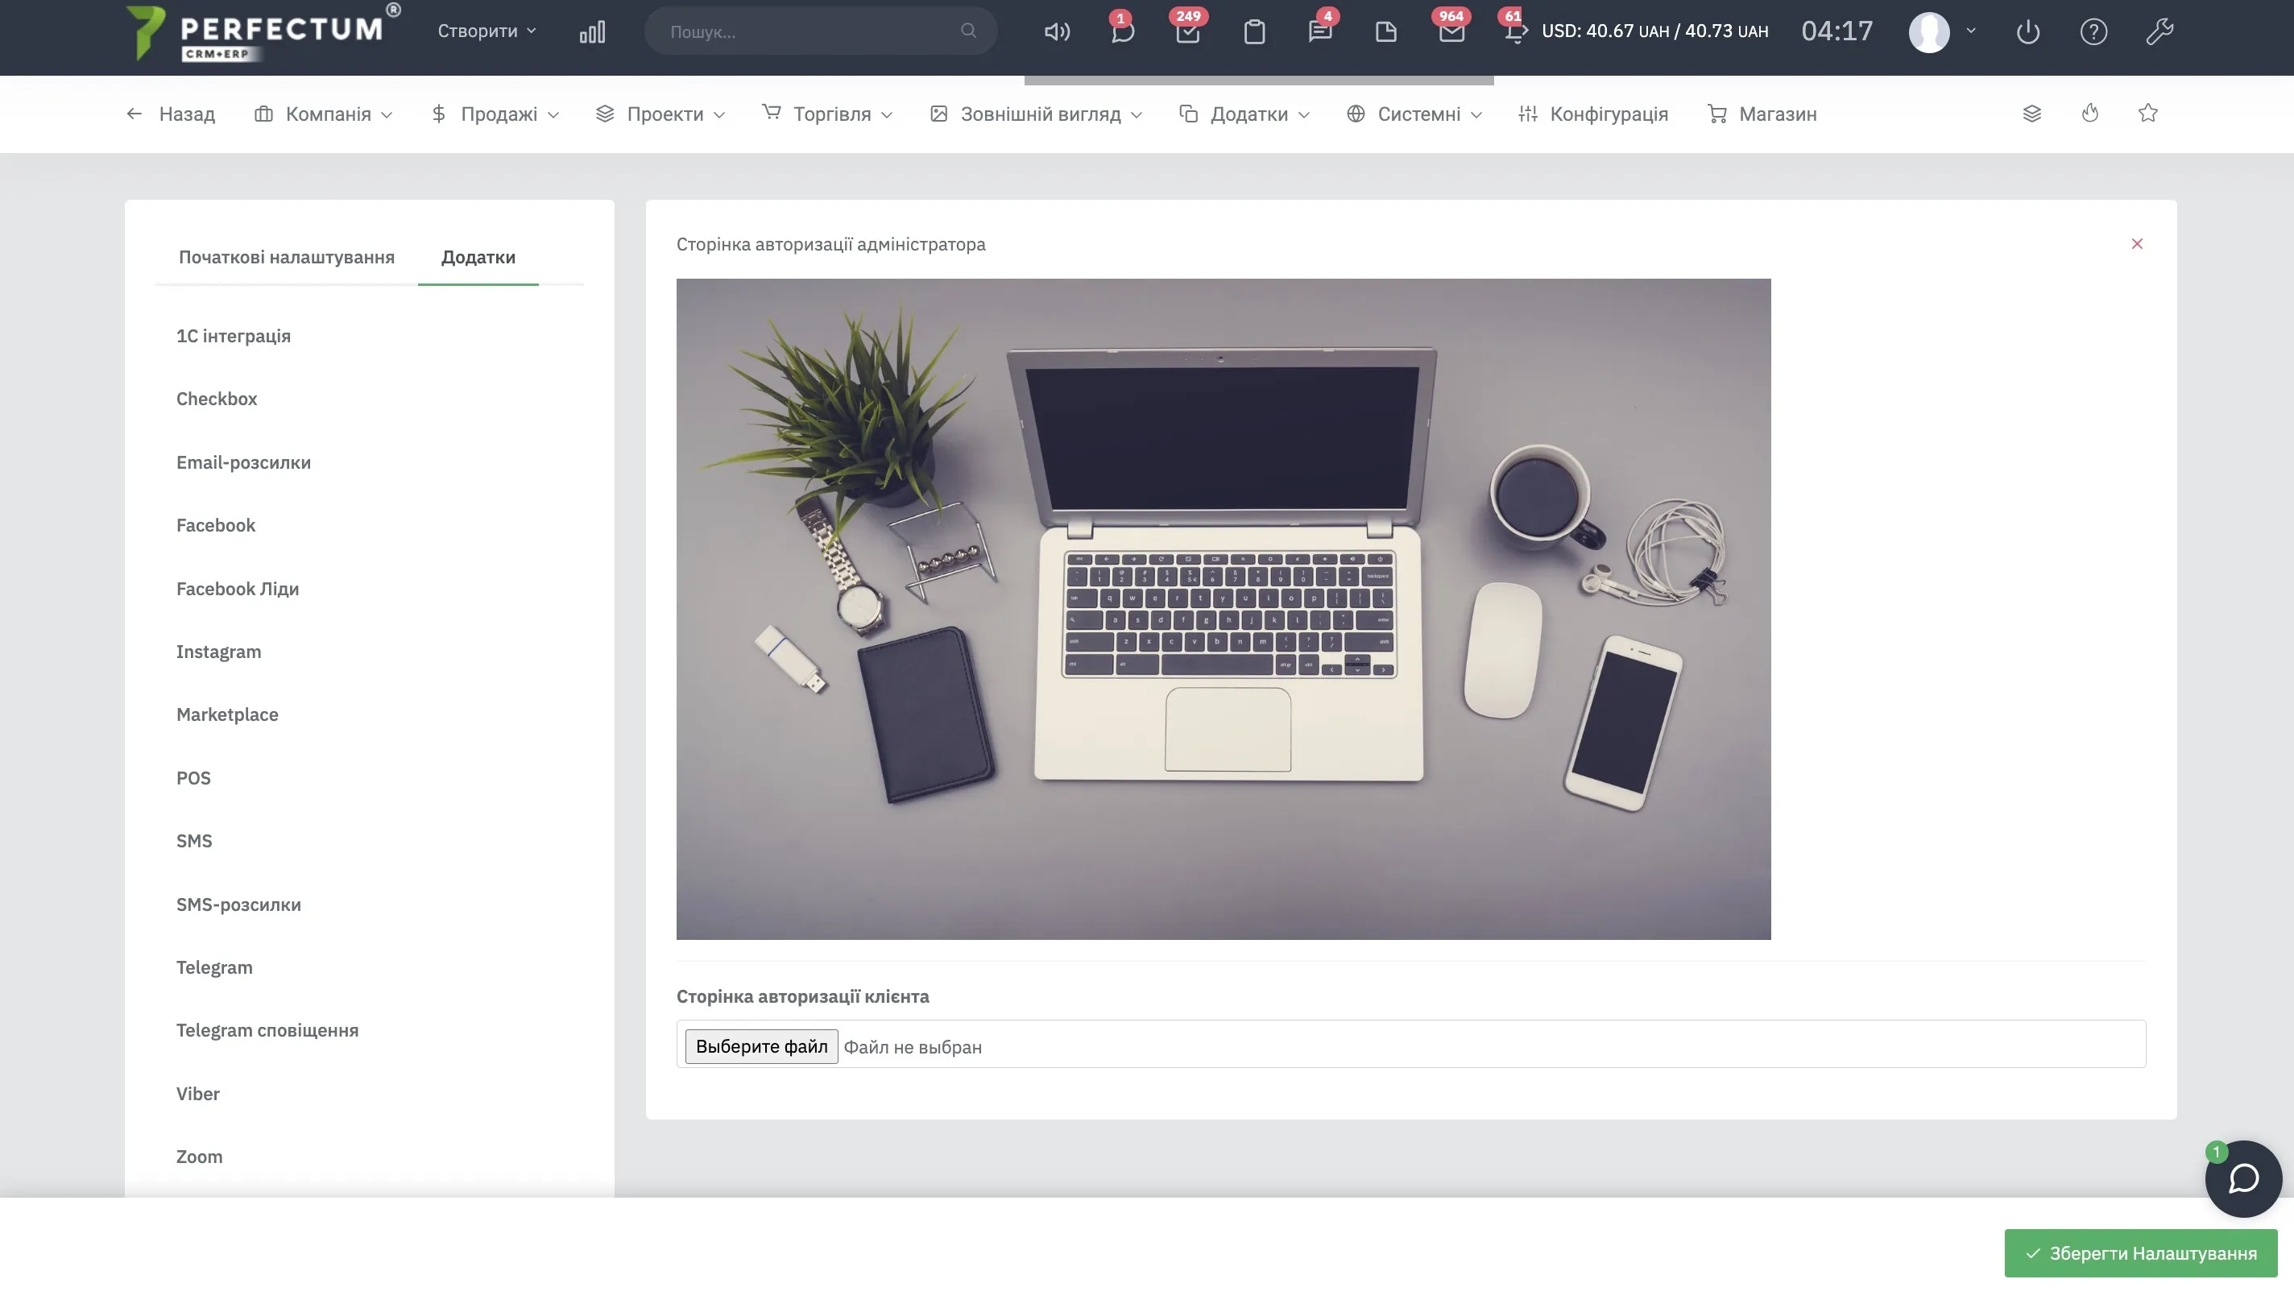Screen dimensions: 2294x1308
Task: Open Facebook settings
Action: tap(216, 525)
